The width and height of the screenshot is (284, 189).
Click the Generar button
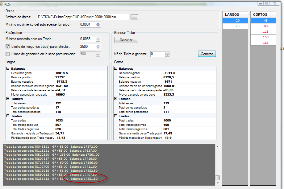(207, 54)
